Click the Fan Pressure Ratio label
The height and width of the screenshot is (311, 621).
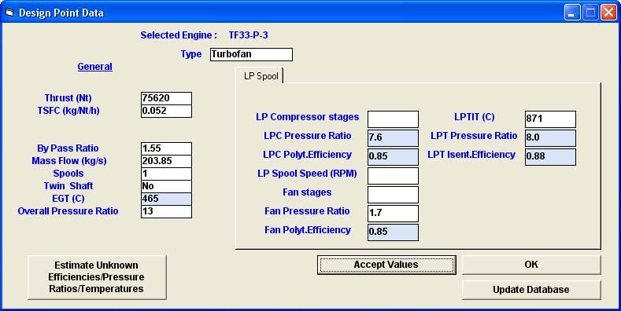point(307,211)
